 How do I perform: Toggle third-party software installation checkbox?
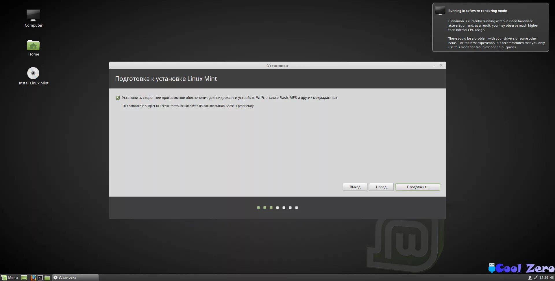(118, 98)
